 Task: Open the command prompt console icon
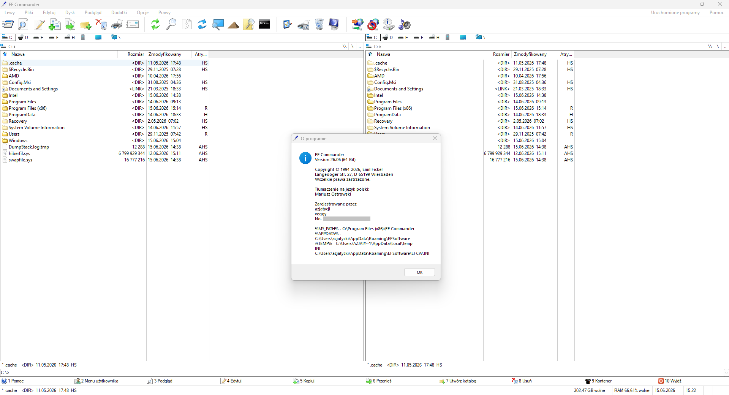click(x=264, y=25)
